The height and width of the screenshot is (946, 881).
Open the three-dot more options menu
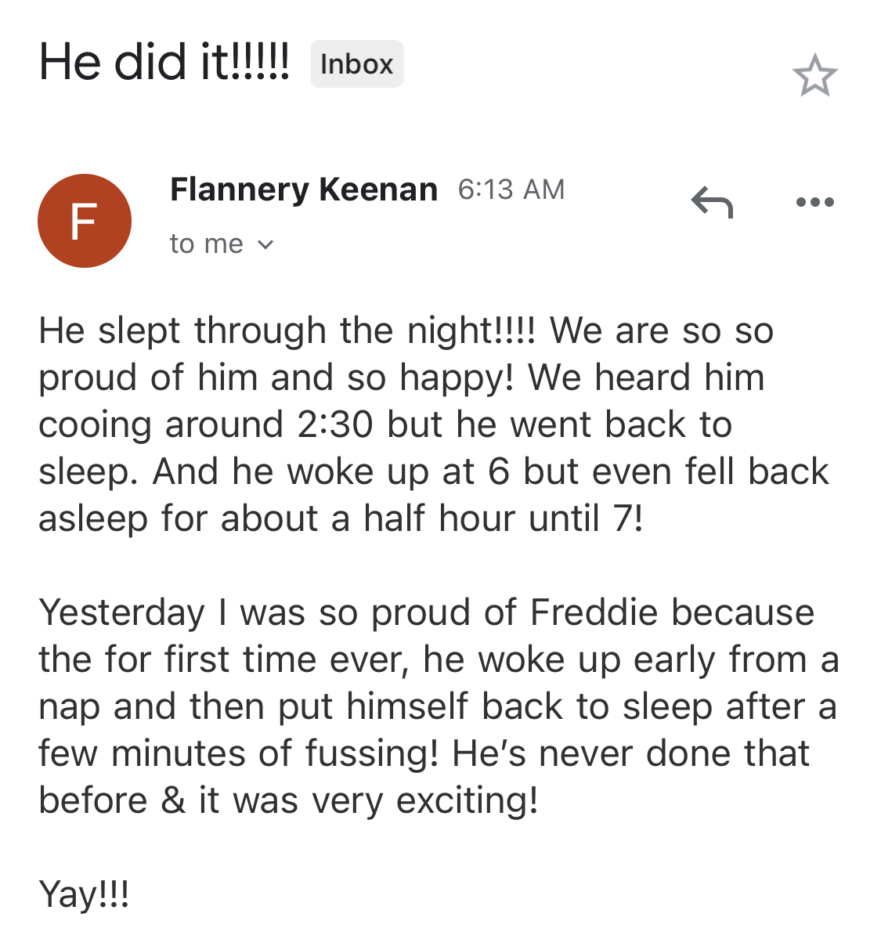tap(814, 203)
